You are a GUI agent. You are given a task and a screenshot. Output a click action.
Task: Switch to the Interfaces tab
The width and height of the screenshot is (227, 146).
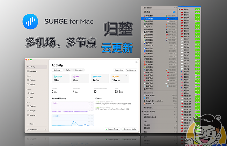(x=79, y=70)
